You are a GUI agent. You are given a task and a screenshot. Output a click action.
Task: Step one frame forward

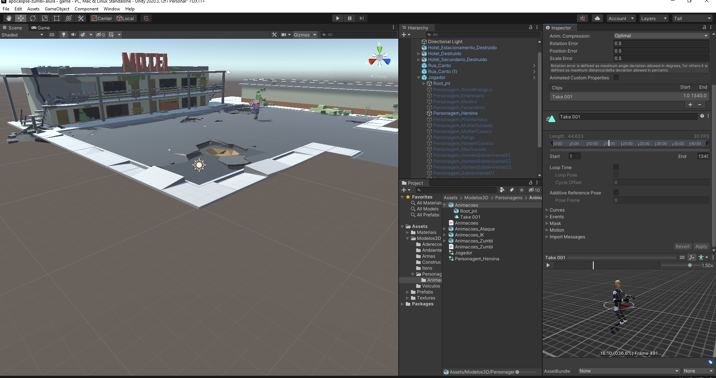point(361,18)
